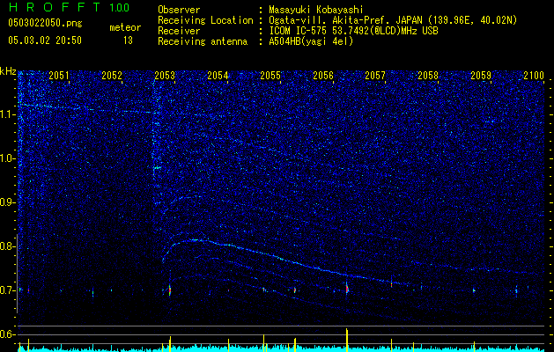This screenshot has height=352, width=554.
Task: Click the red meteor echo after 2056
Action: pyautogui.click(x=347, y=289)
